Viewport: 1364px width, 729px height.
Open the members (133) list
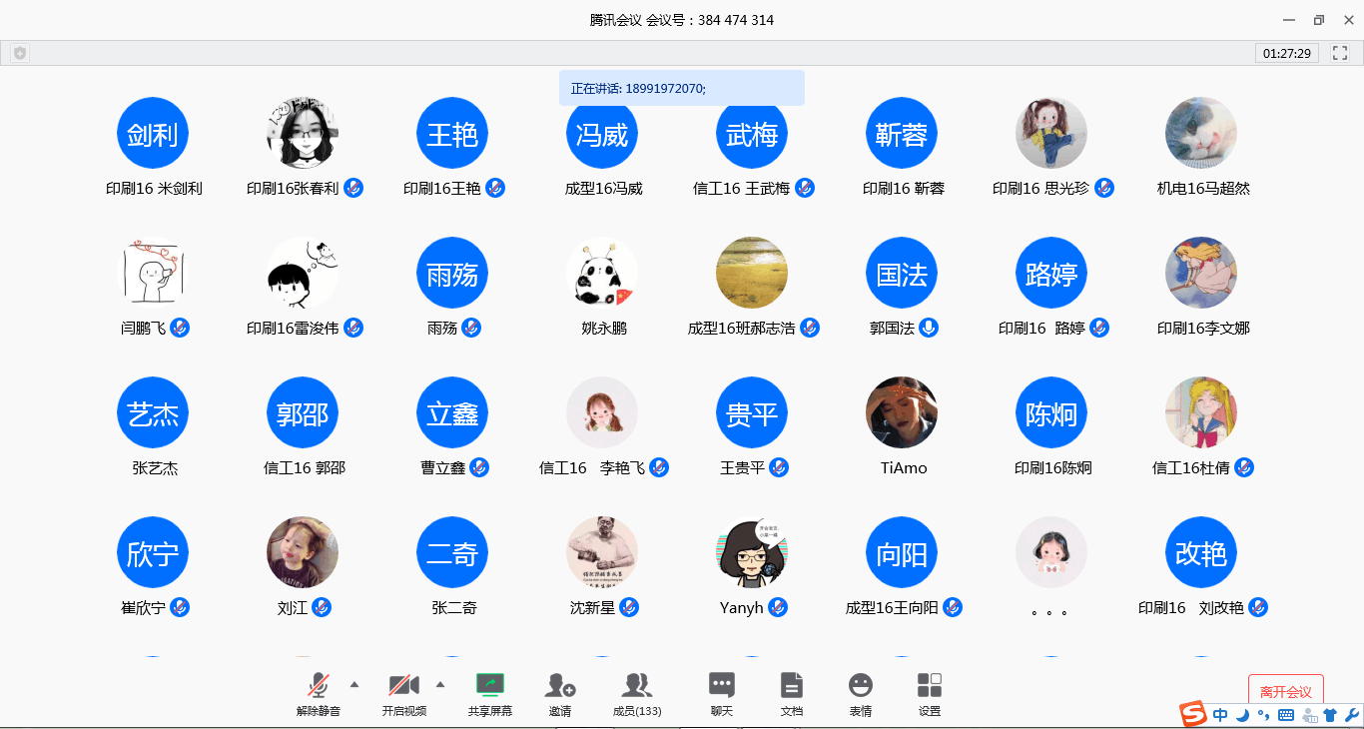[x=637, y=686]
